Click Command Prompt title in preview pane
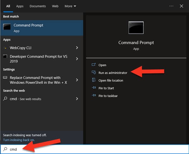The height and width of the screenshot is (154, 189). point(136,42)
